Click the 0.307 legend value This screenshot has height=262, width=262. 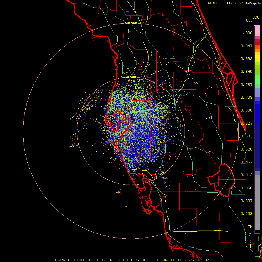tap(247, 201)
